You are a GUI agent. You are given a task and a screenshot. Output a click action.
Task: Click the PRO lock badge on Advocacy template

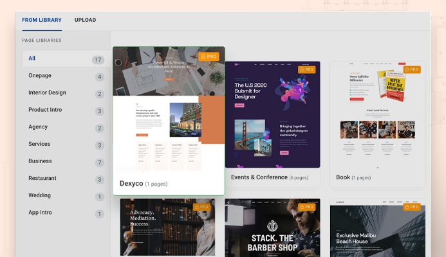201,207
